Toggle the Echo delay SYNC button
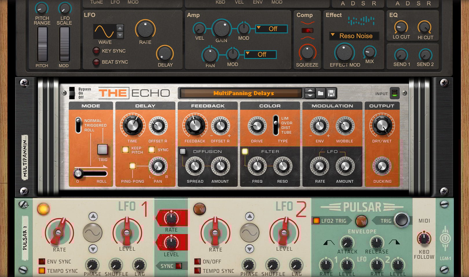 click(x=152, y=150)
